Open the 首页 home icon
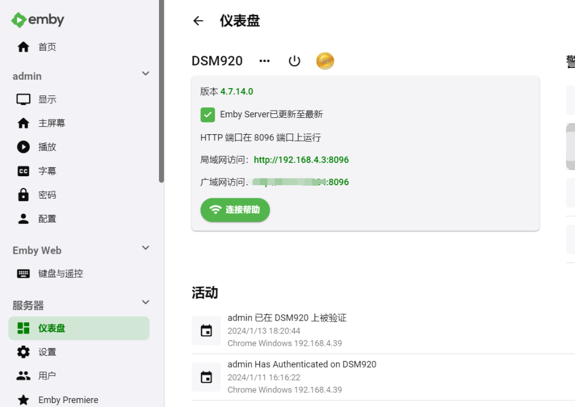Viewport: 575px width, 407px height. [x=24, y=47]
